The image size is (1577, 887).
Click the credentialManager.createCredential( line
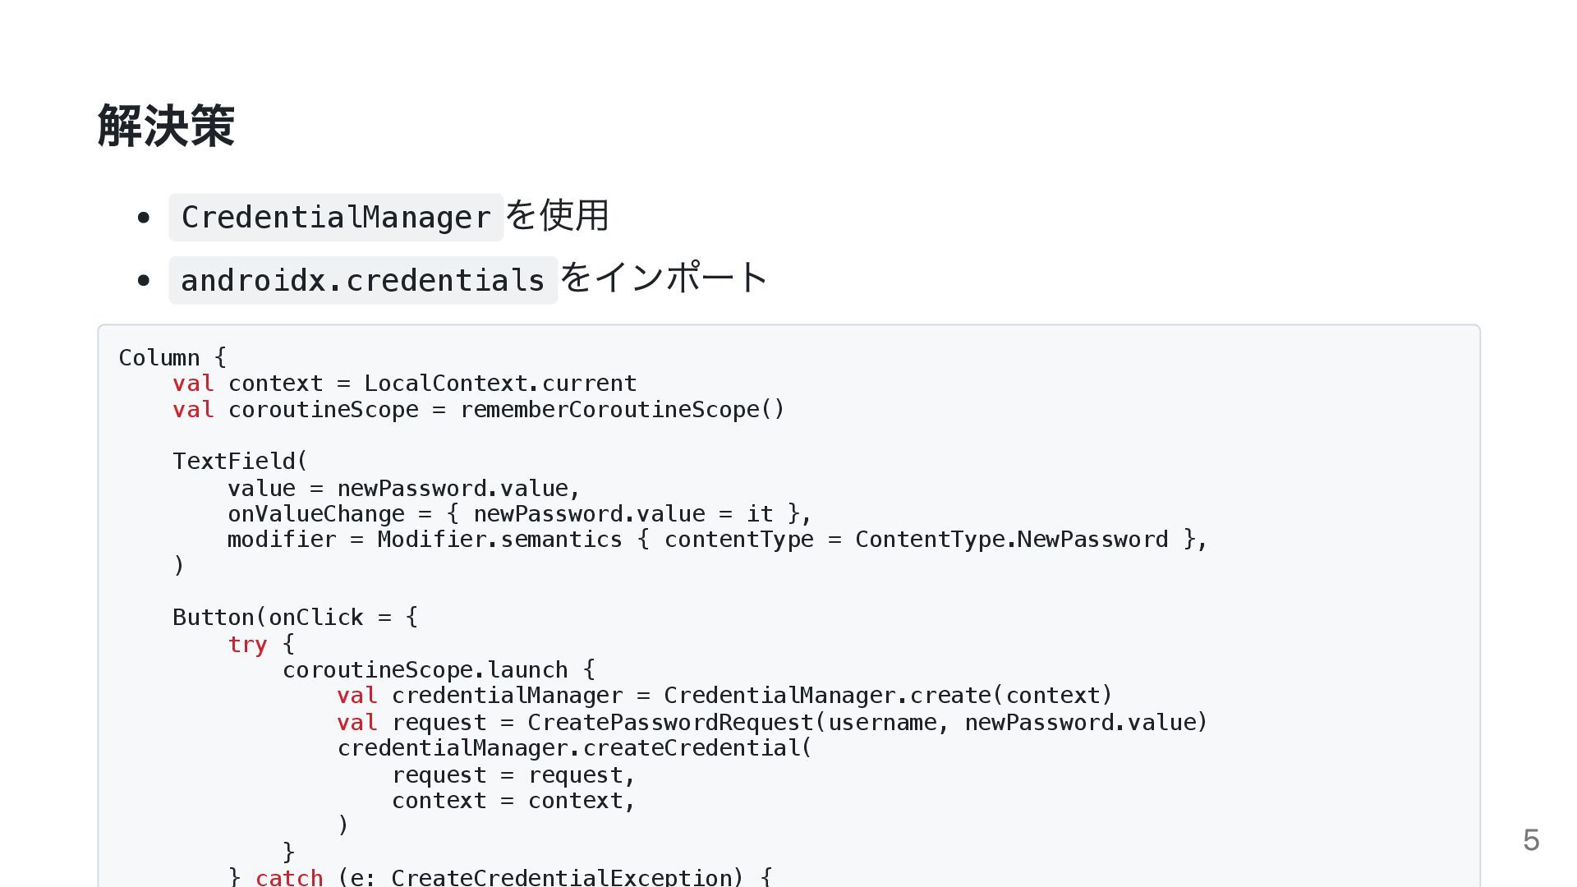pyautogui.click(x=574, y=748)
